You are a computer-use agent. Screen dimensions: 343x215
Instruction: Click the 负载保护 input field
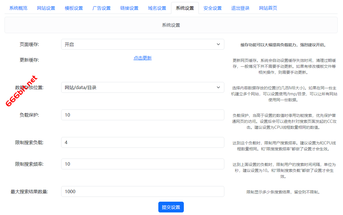[142, 115]
